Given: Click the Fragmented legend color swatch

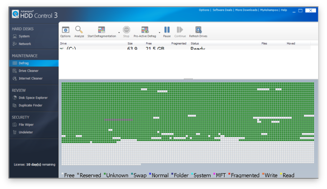Looking at the screenshot, I should pos(230,174).
